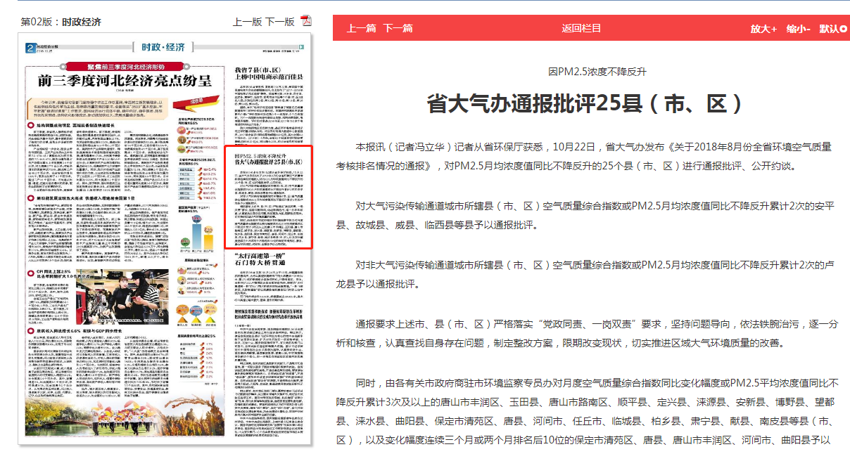The image size is (850, 454).
Task: Increase font size with 放大+
Action: click(763, 29)
